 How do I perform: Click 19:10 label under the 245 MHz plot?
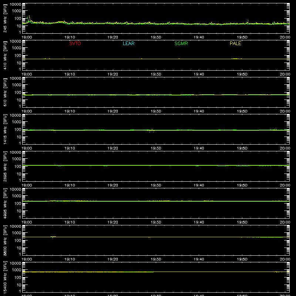point(70,37)
